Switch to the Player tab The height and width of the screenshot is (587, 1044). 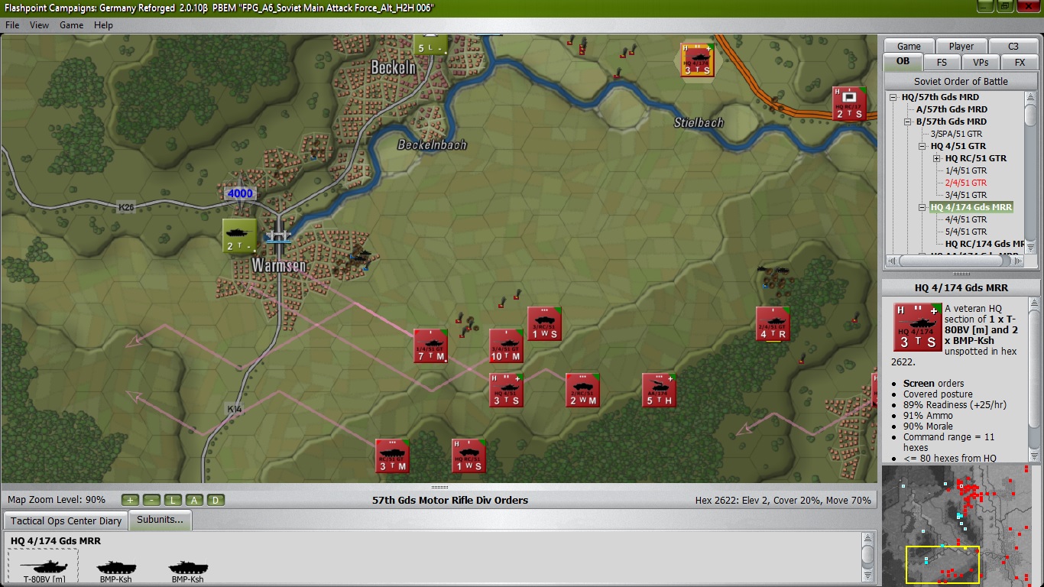[961, 46]
